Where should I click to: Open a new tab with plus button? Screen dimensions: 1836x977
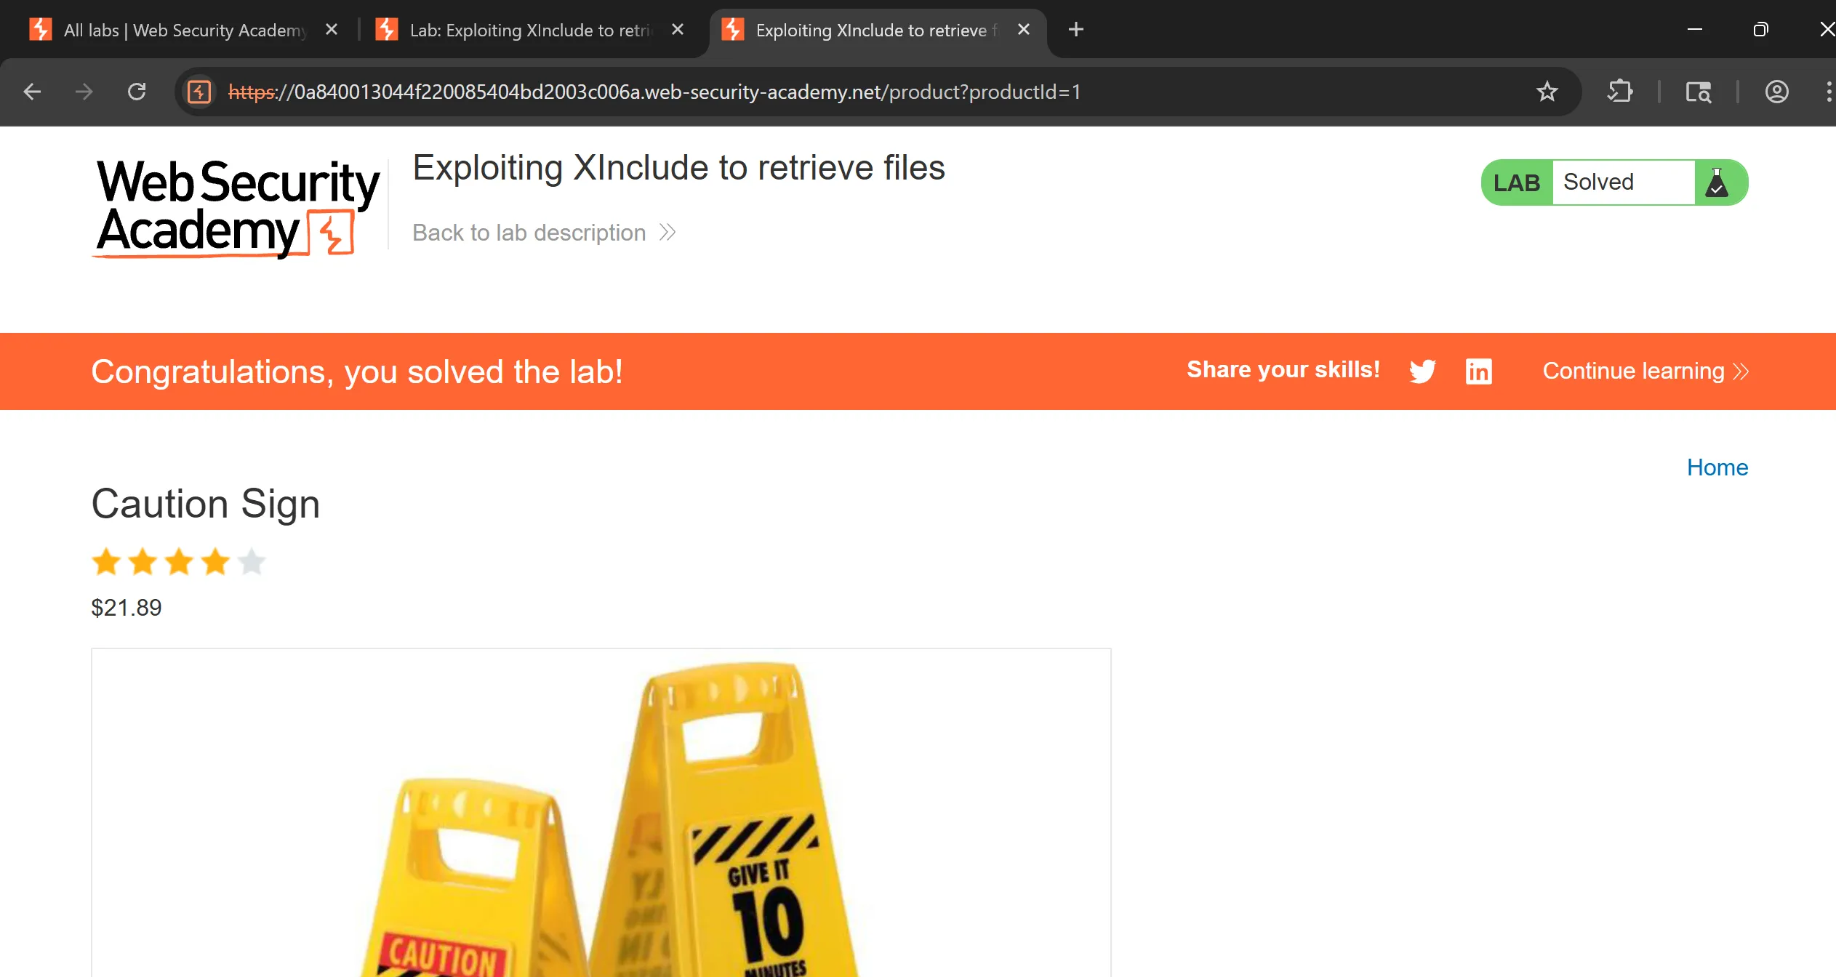[x=1076, y=30]
